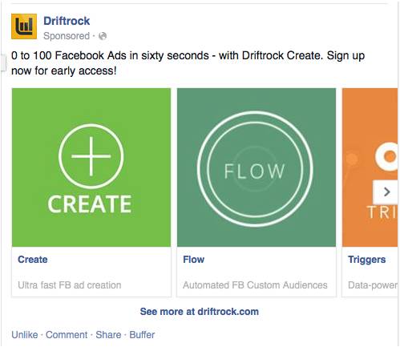400x347 pixels.
Task: Click the Driftrock profile logo icon
Action: click(x=24, y=26)
